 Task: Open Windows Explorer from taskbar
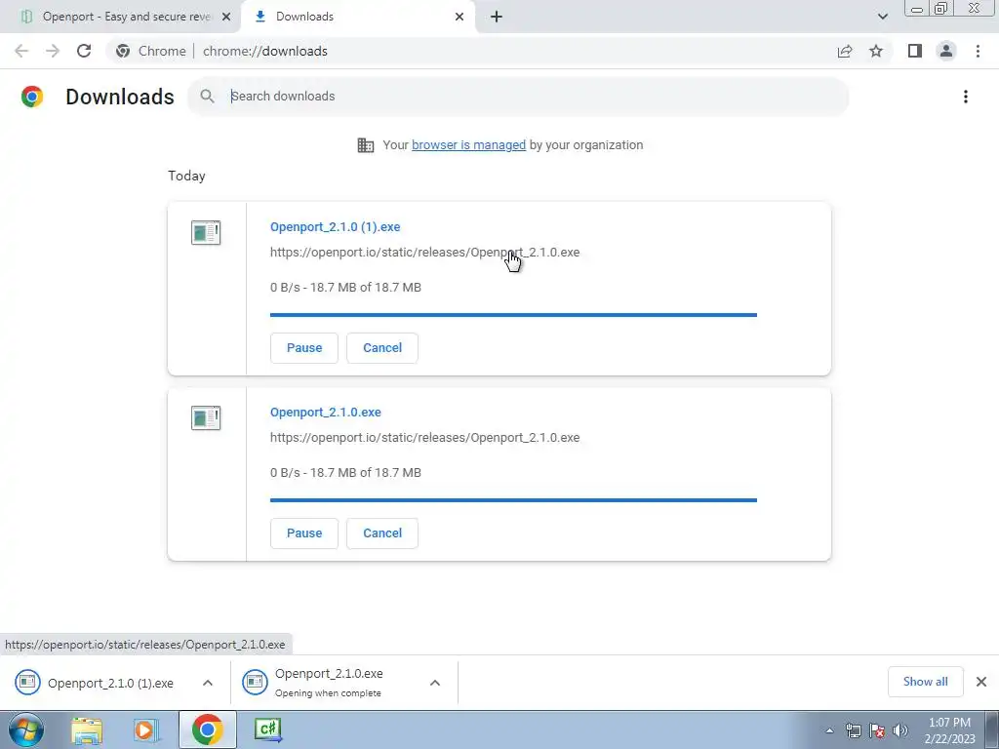(x=87, y=729)
